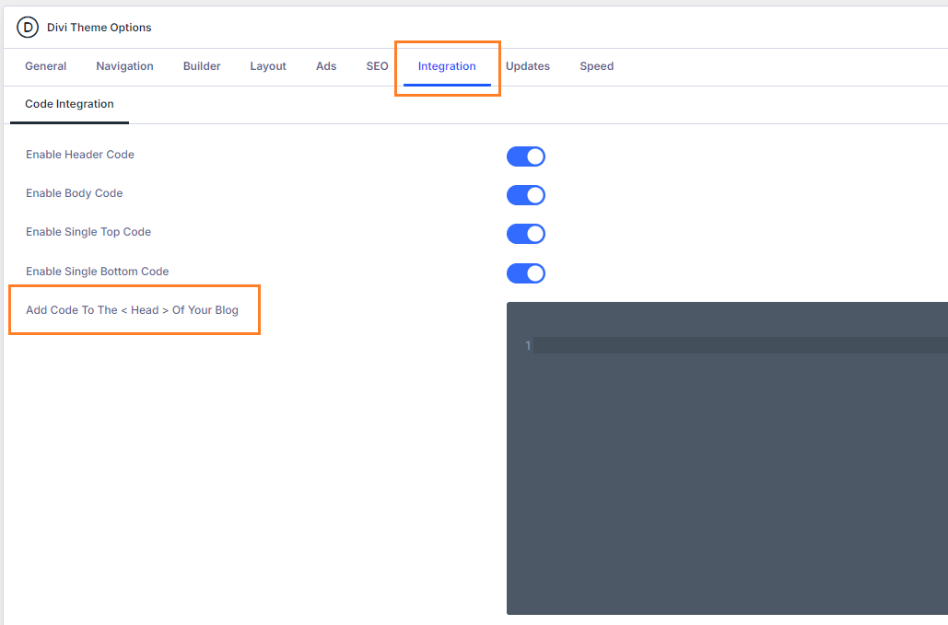948x625 pixels.
Task: Click the Divi logo icon
Action: pyautogui.click(x=28, y=28)
